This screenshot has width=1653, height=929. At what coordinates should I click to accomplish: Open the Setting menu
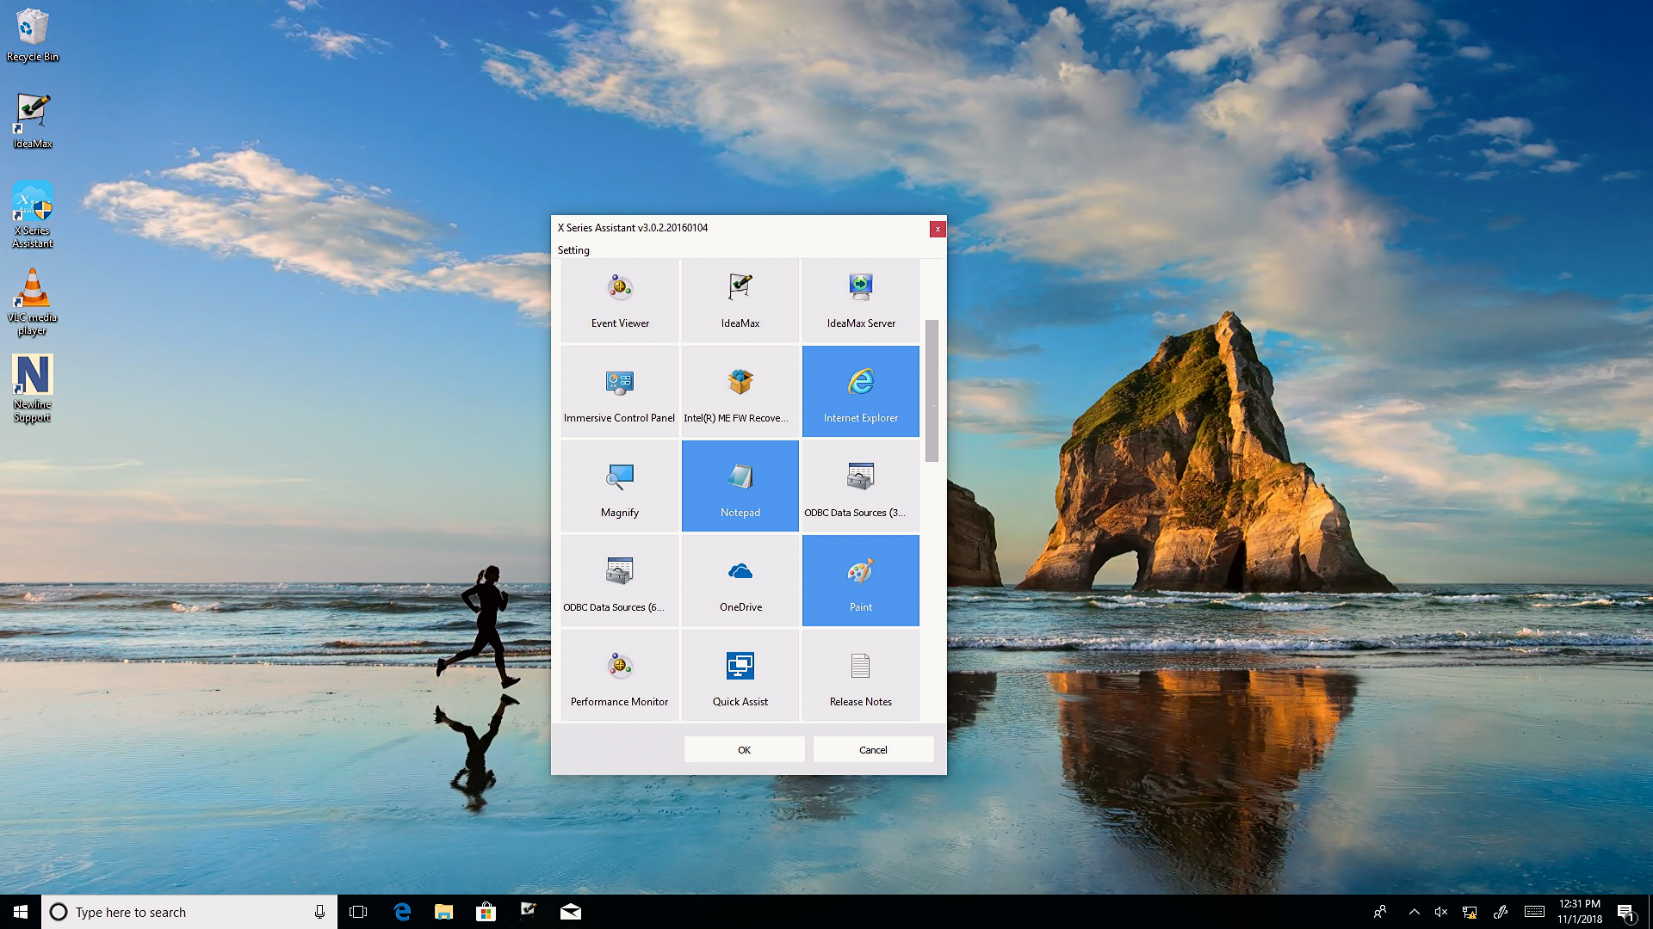click(573, 250)
